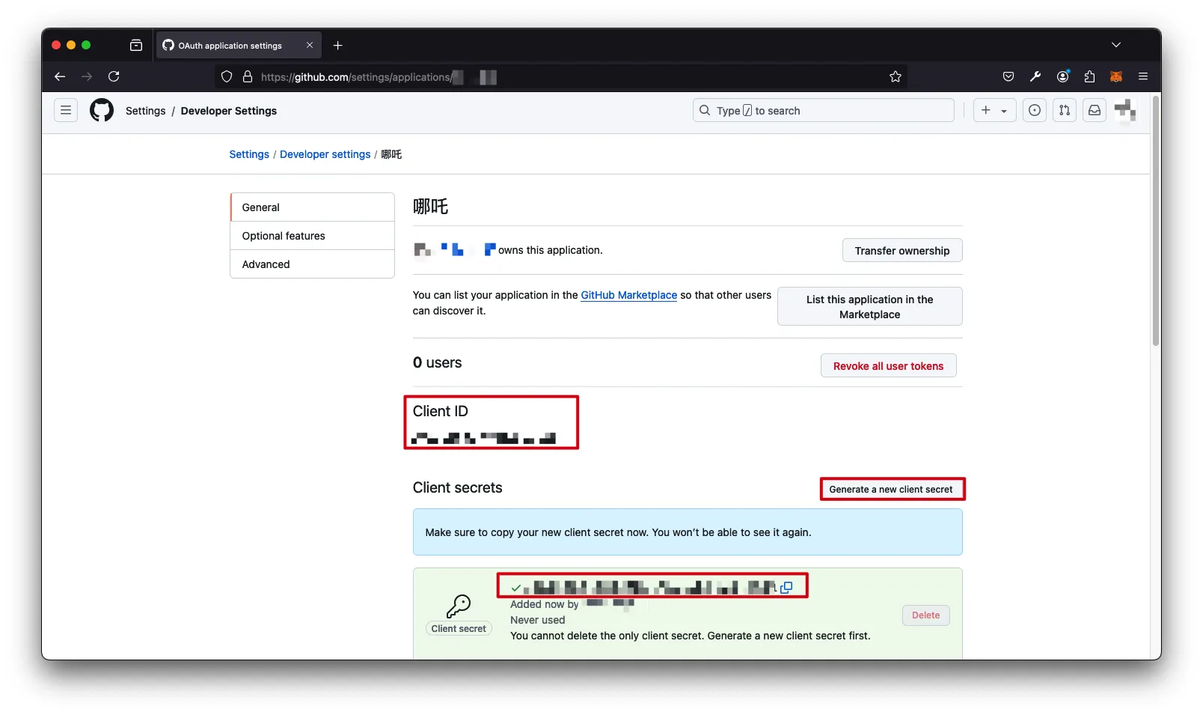Click Generate a new client secret
Screen dimensions: 1203x715
click(x=891, y=490)
